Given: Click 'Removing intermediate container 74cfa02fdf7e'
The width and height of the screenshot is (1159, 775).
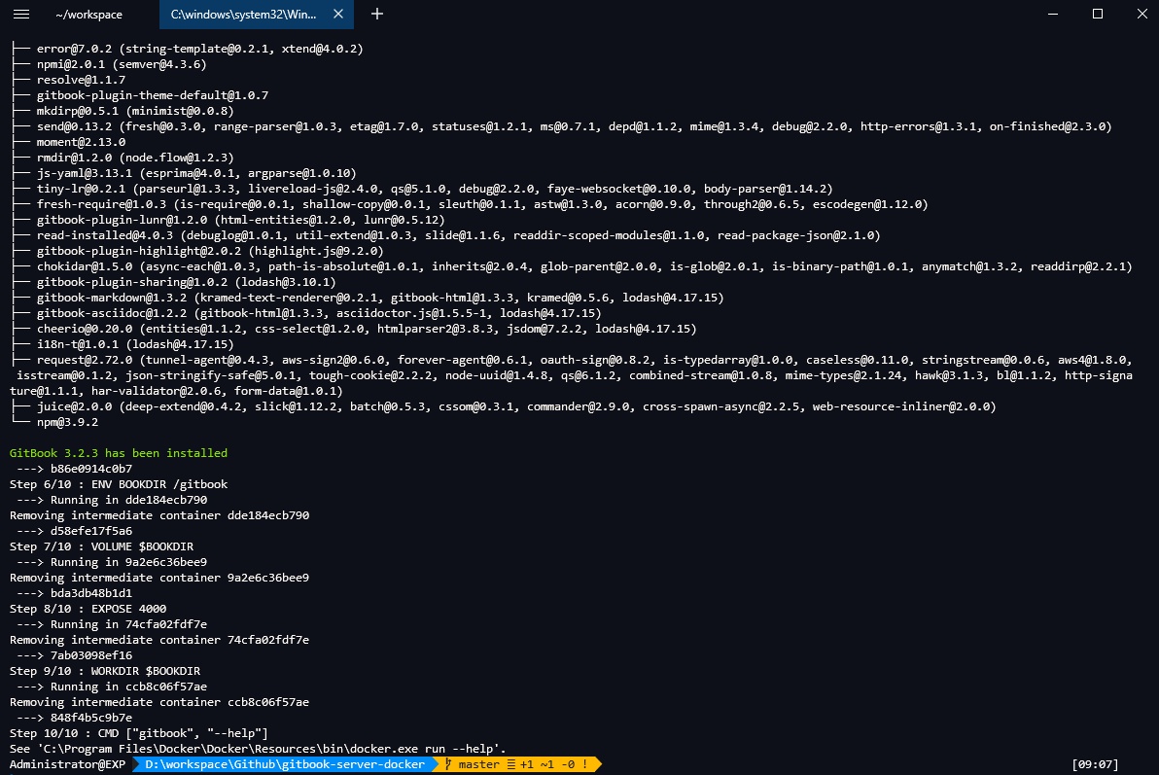Looking at the screenshot, I should [158, 640].
